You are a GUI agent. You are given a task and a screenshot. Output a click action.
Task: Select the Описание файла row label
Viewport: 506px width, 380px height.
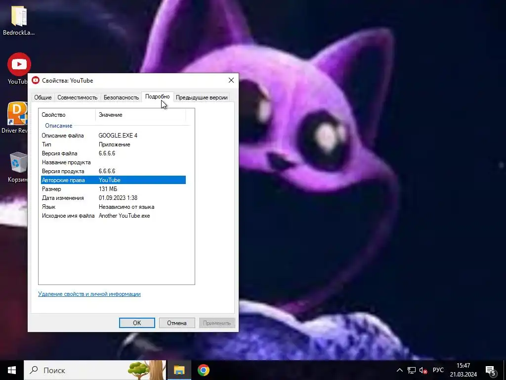[63, 136]
